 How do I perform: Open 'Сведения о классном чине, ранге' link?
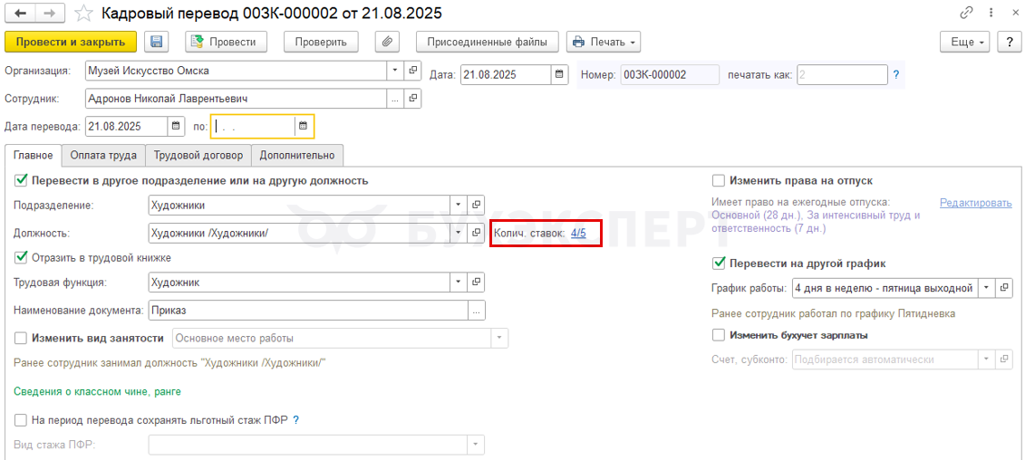[97, 391]
